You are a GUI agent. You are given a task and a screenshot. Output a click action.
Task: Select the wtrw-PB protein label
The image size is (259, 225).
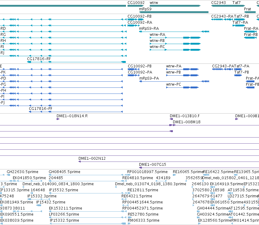click(x=173, y=72)
